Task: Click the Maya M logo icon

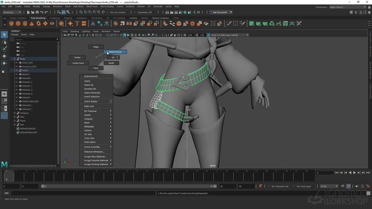Action: [4, 164]
